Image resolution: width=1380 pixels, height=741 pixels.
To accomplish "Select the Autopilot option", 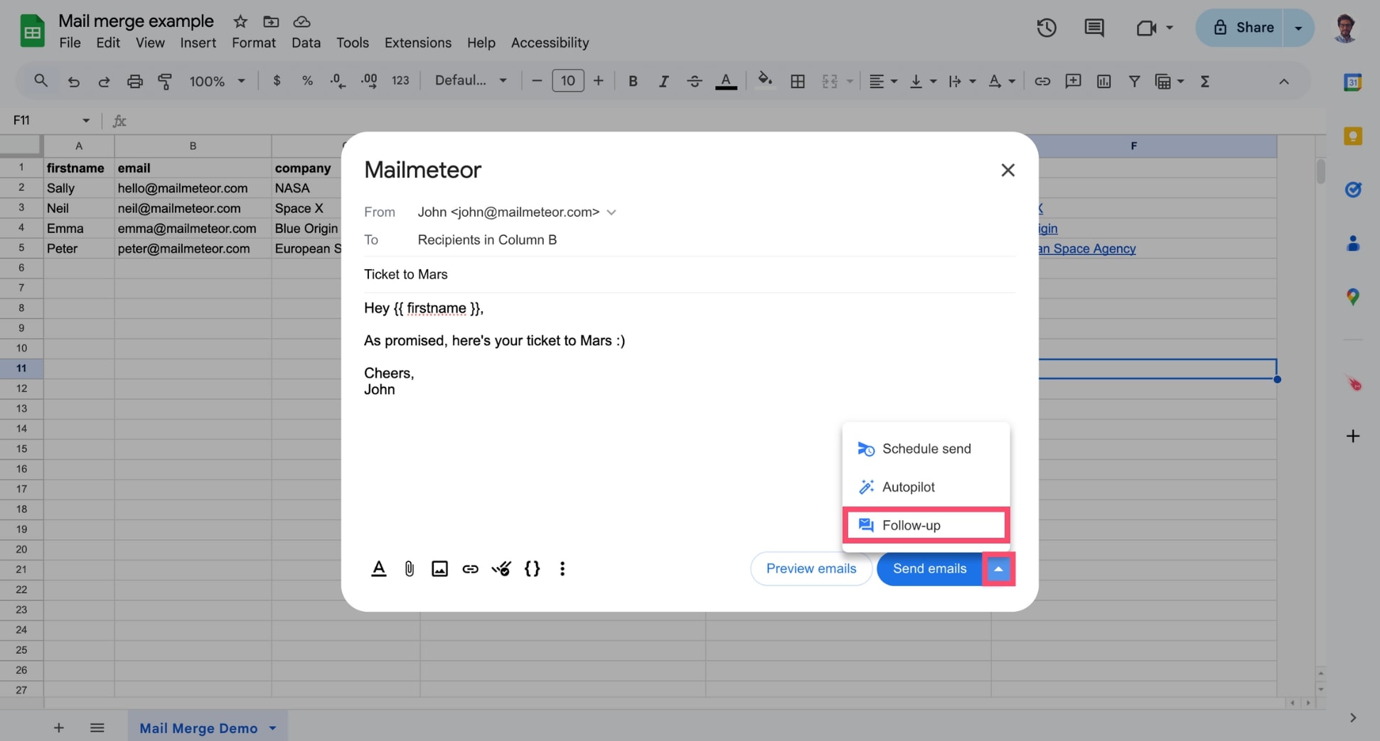I will click(926, 487).
